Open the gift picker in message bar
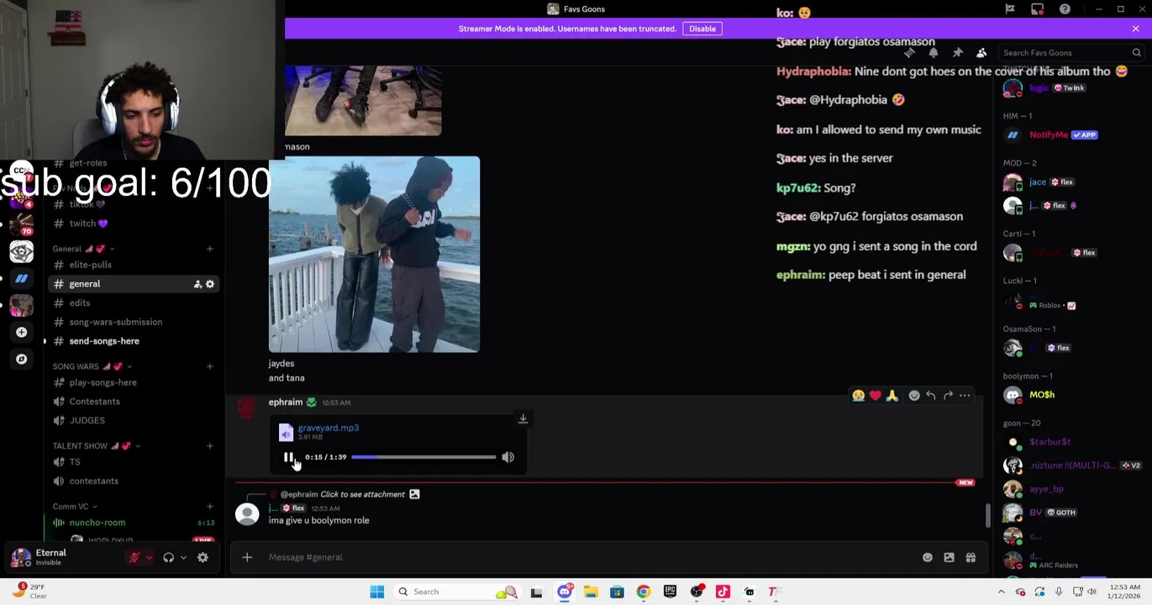 tap(971, 557)
